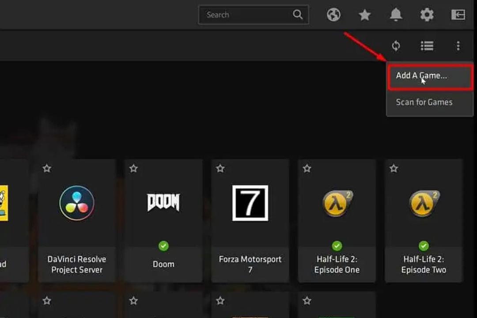Click into the Search input field
Image resolution: width=477 pixels, height=318 pixels.
tap(254, 15)
